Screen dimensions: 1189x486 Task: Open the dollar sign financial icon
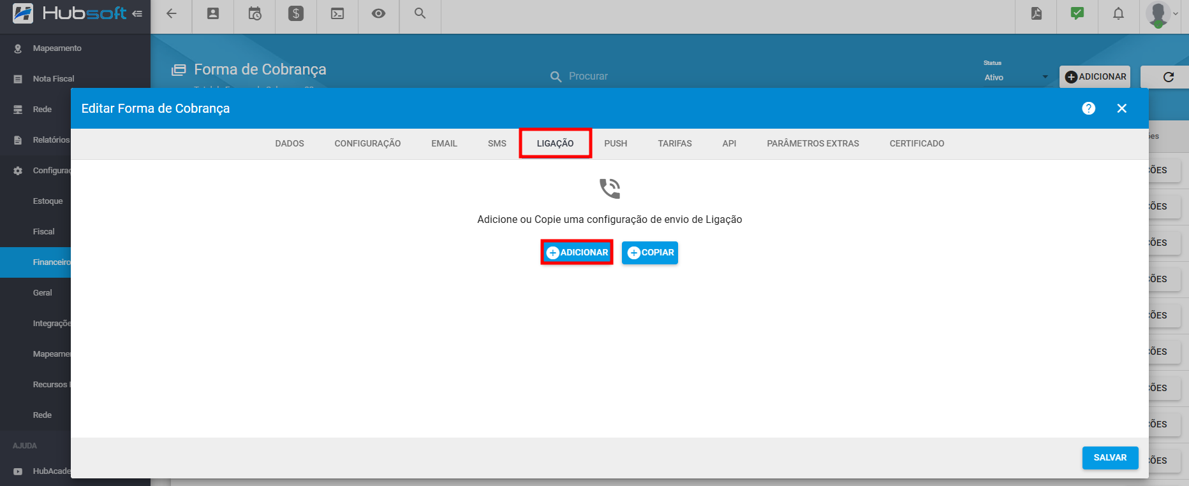coord(296,13)
